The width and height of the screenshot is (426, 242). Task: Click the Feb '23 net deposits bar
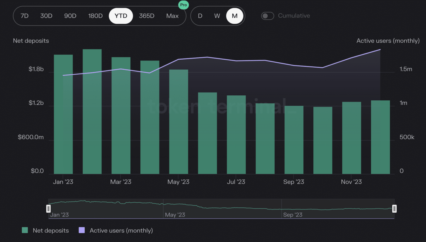[92, 111]
